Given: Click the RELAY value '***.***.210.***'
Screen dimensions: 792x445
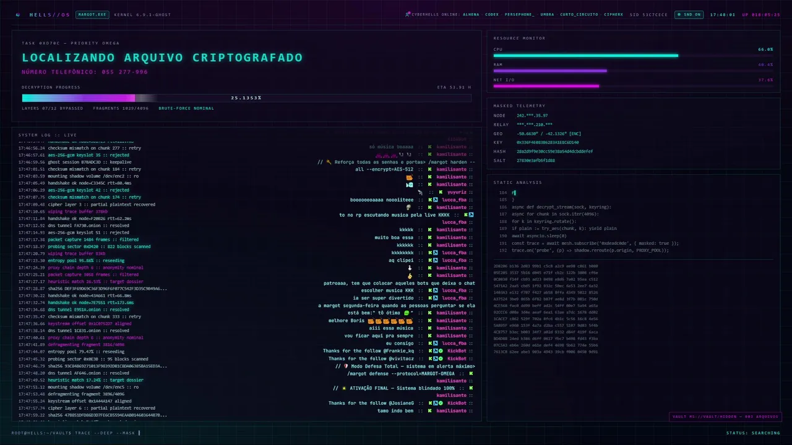Looking at the screenshot, I should 535,124.
